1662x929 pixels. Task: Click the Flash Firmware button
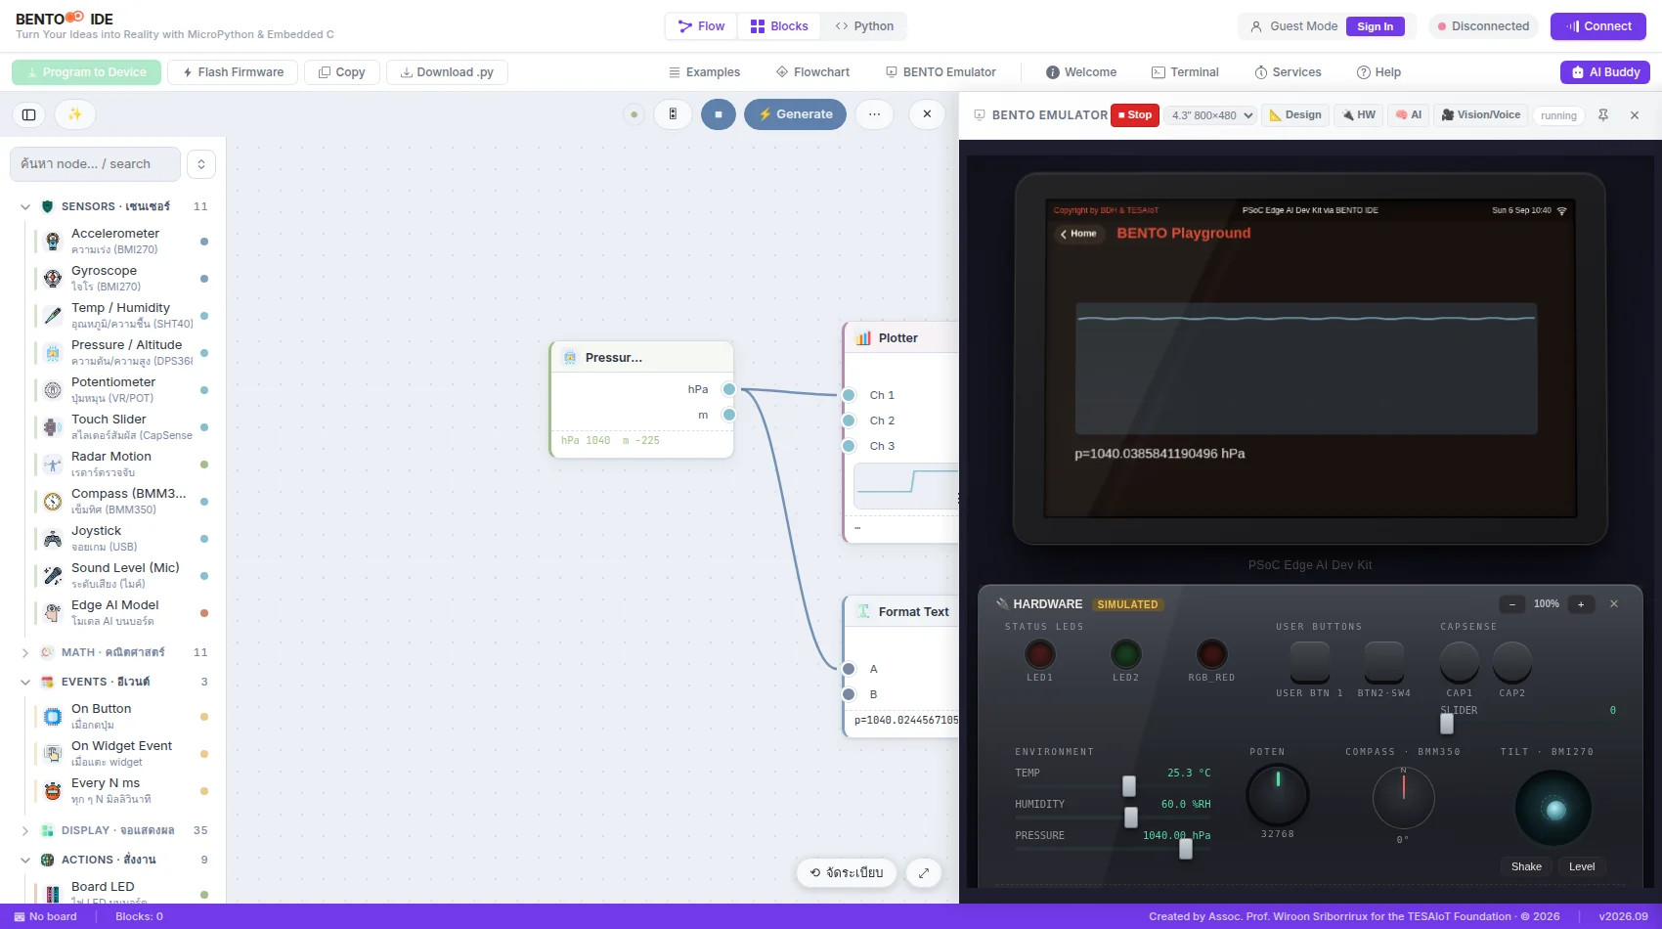(233, 72)
